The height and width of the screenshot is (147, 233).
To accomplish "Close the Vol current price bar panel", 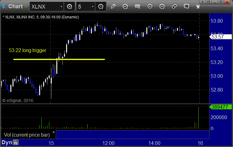I will click(x=54, y=132).
